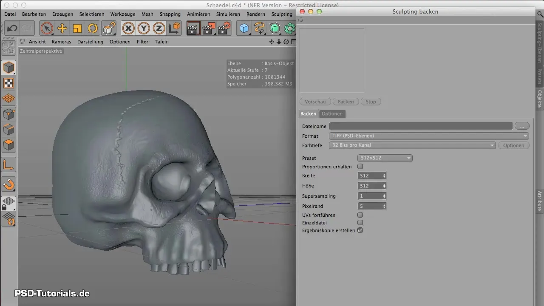Render the current view clapperboard icon
This screenshot has width=544, height=306.
(x=193, y=28)
